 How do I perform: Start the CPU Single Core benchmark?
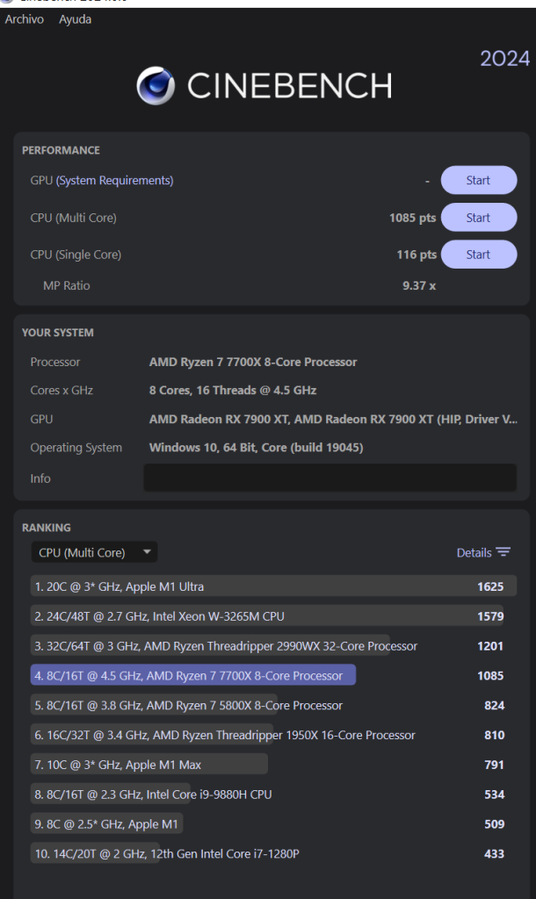[x=479, y=254]
